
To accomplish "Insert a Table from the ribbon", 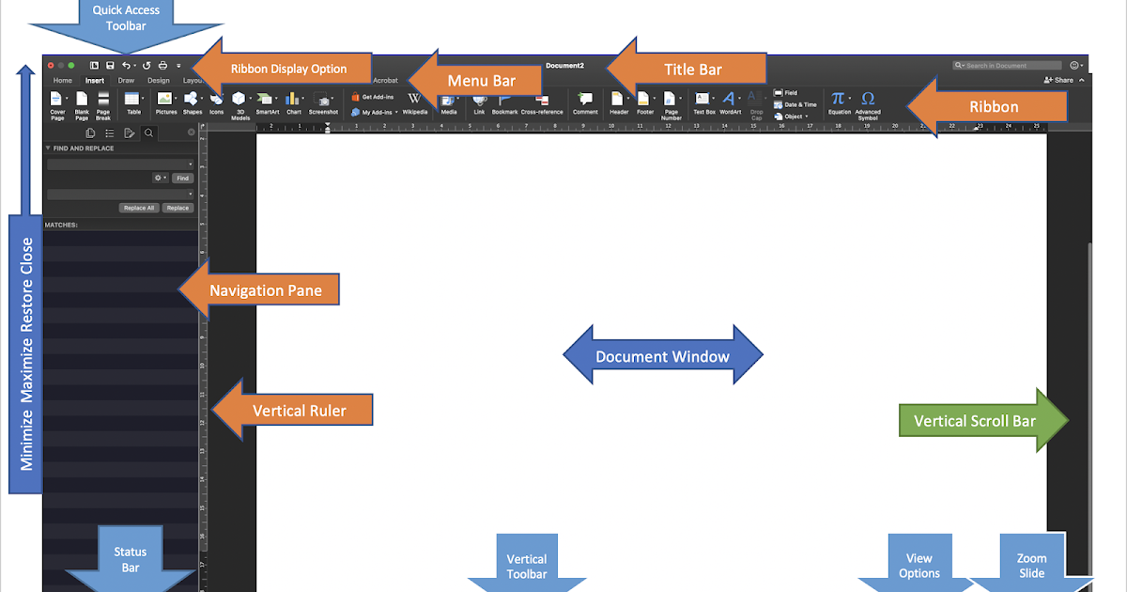I will point(134,97).
